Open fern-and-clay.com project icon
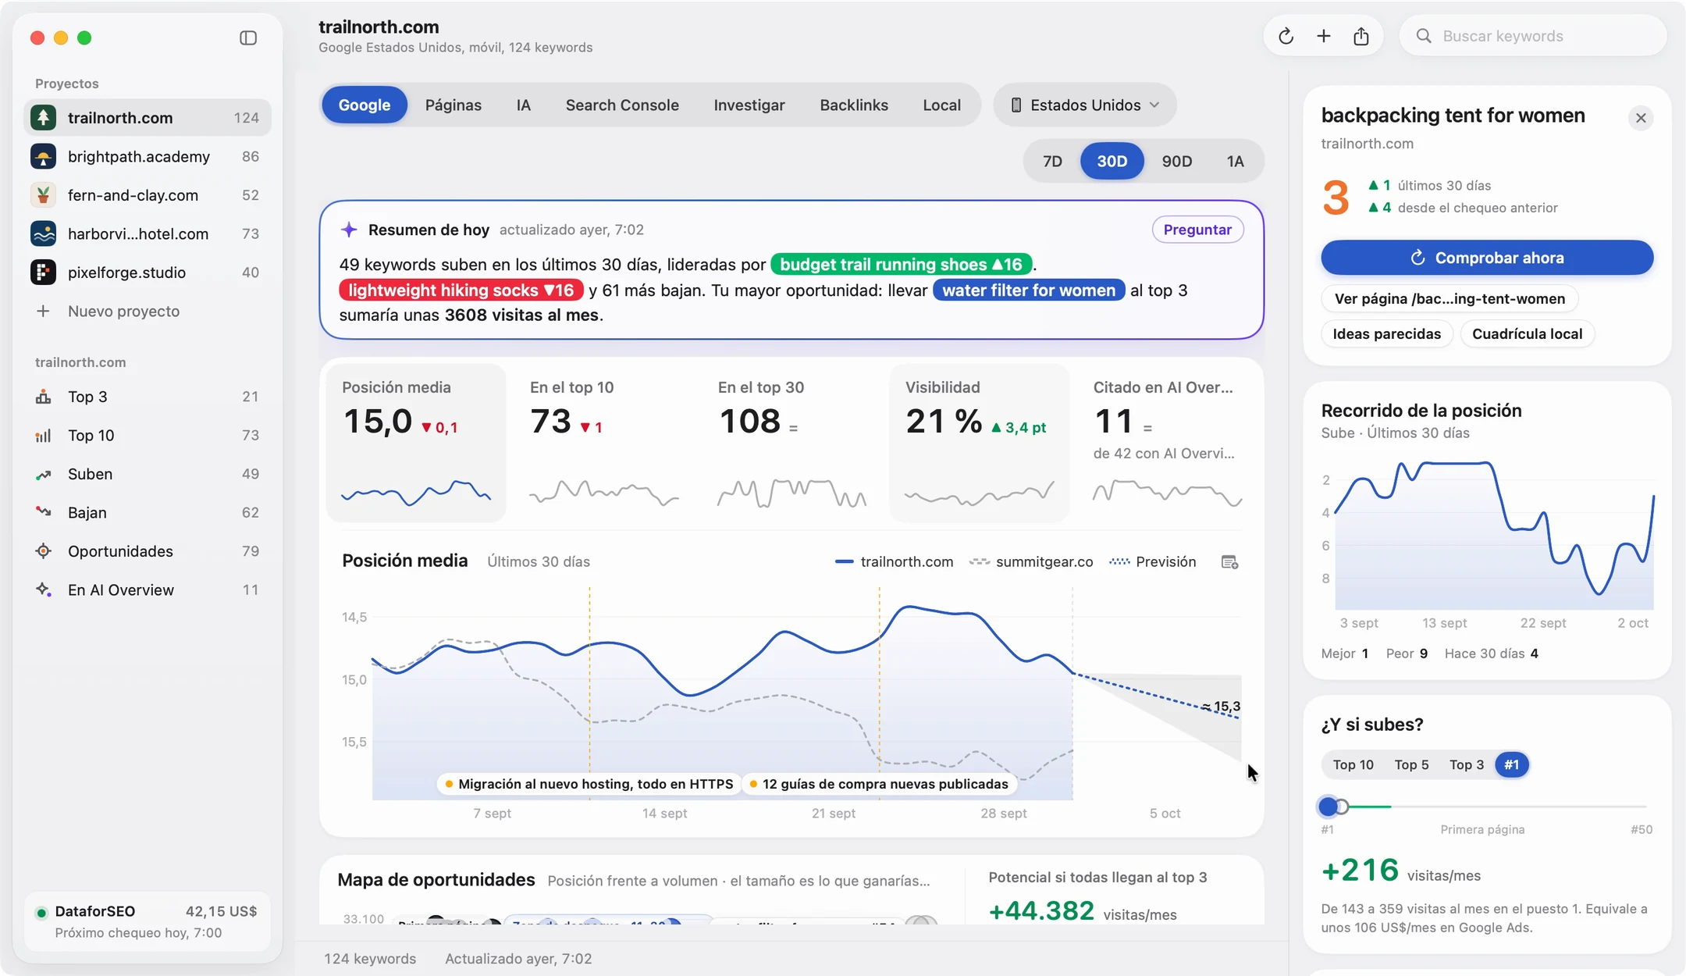 tap(43, 195)
